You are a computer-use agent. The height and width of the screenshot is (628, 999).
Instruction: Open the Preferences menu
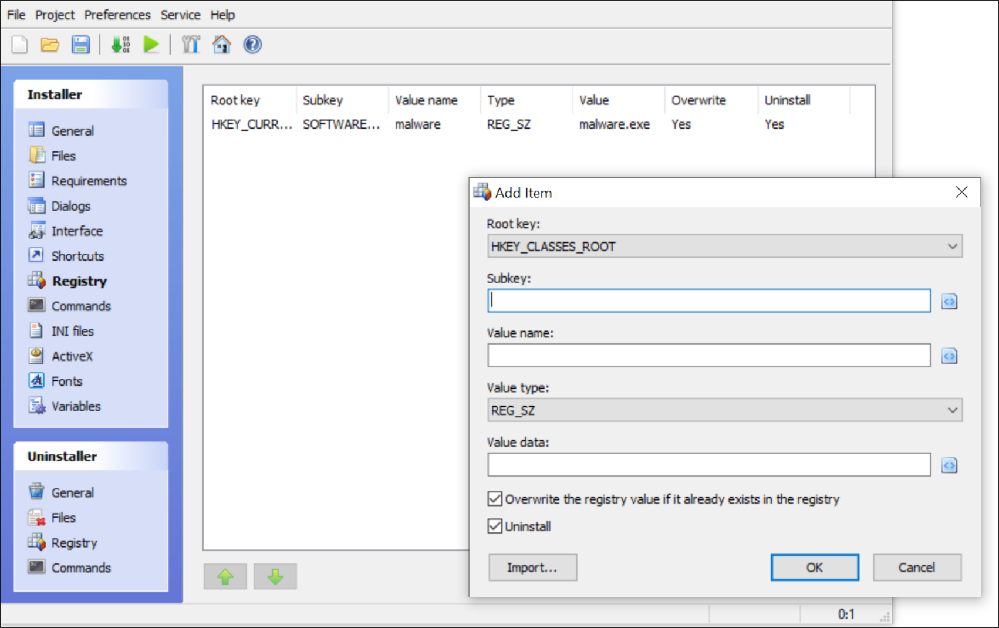point(117,15)
